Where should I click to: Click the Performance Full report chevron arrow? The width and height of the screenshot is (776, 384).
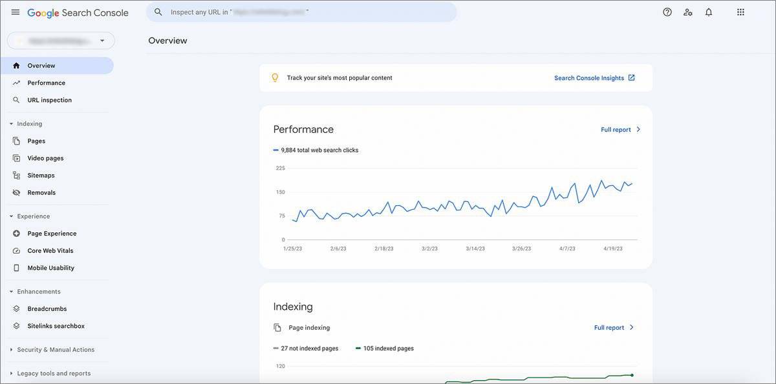638,130
